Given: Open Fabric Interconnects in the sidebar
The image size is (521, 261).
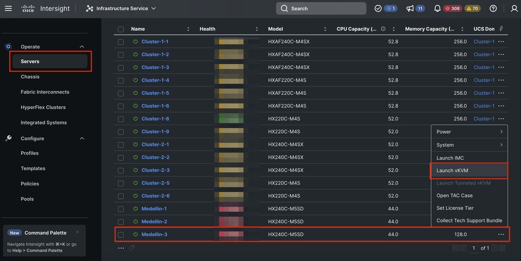Looking at the screenshot, I should (45, 92).
